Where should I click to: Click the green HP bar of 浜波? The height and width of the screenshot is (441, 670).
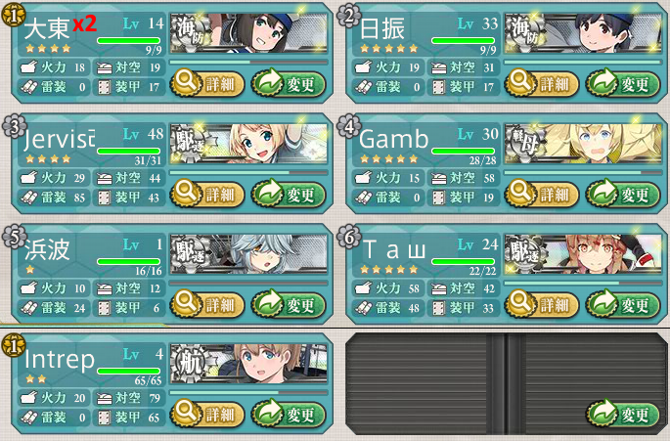[x=128, y=261]
